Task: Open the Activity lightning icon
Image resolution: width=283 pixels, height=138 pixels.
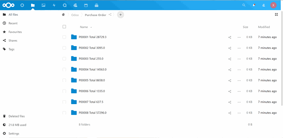Action: point(54,5)
